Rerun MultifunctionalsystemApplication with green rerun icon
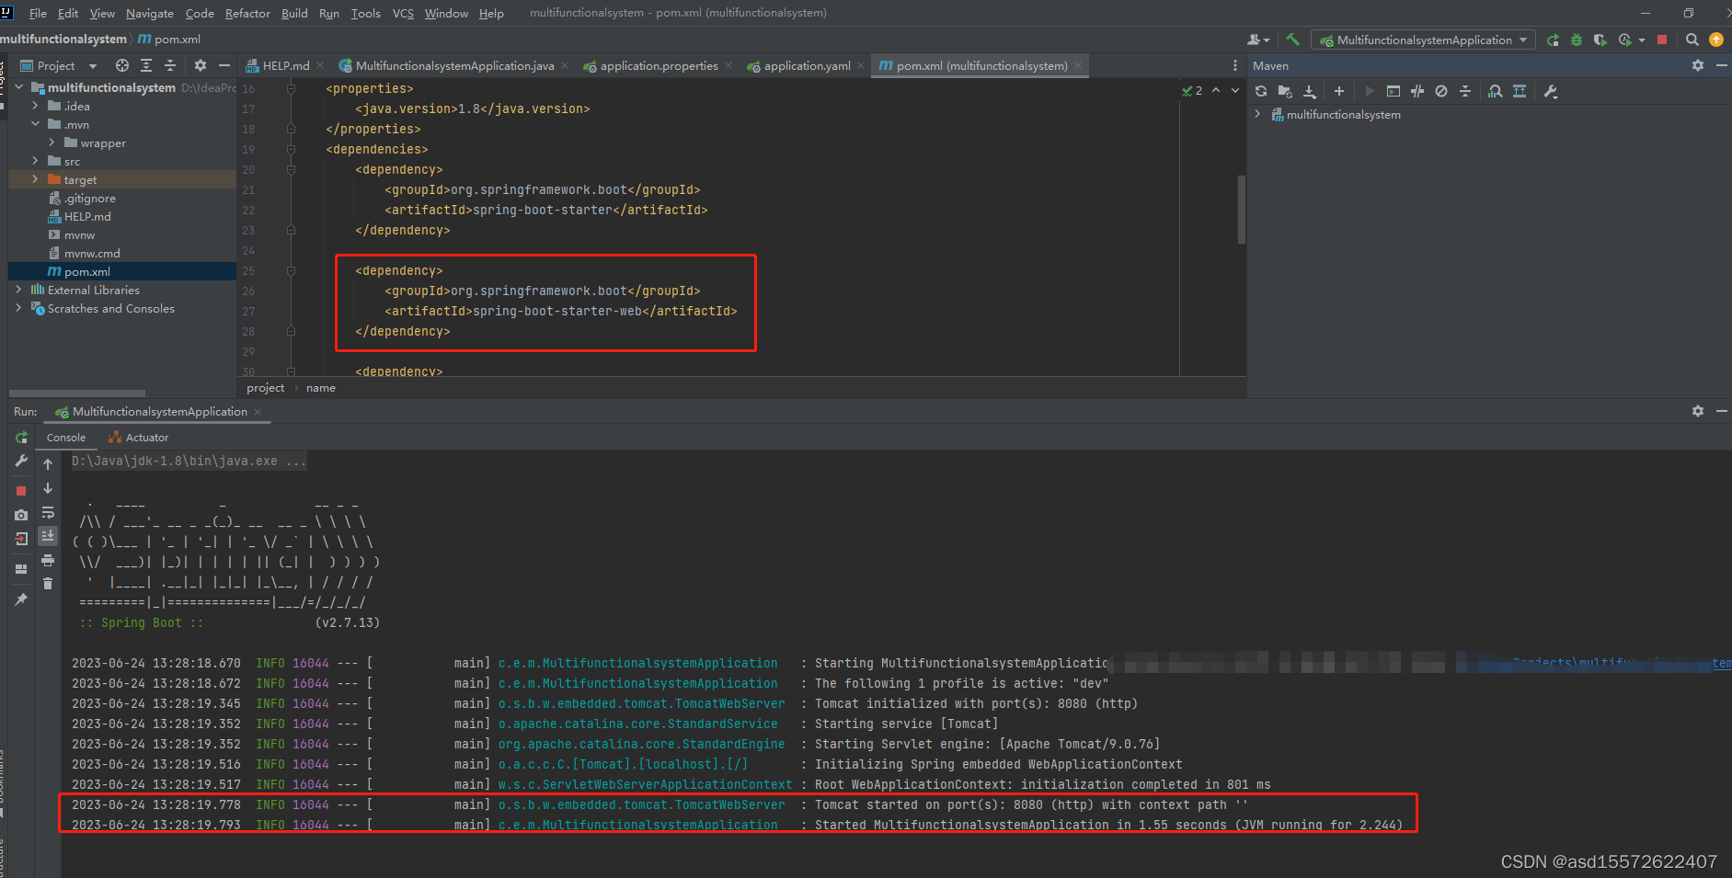Image resolution: width=1732 pixels, height=878 pixels. click(x=20, y=437)
